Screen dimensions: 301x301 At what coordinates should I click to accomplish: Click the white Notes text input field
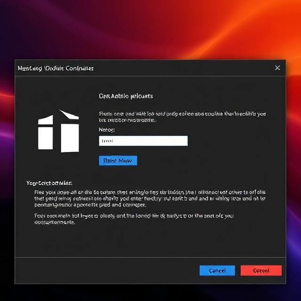(143, 141)
